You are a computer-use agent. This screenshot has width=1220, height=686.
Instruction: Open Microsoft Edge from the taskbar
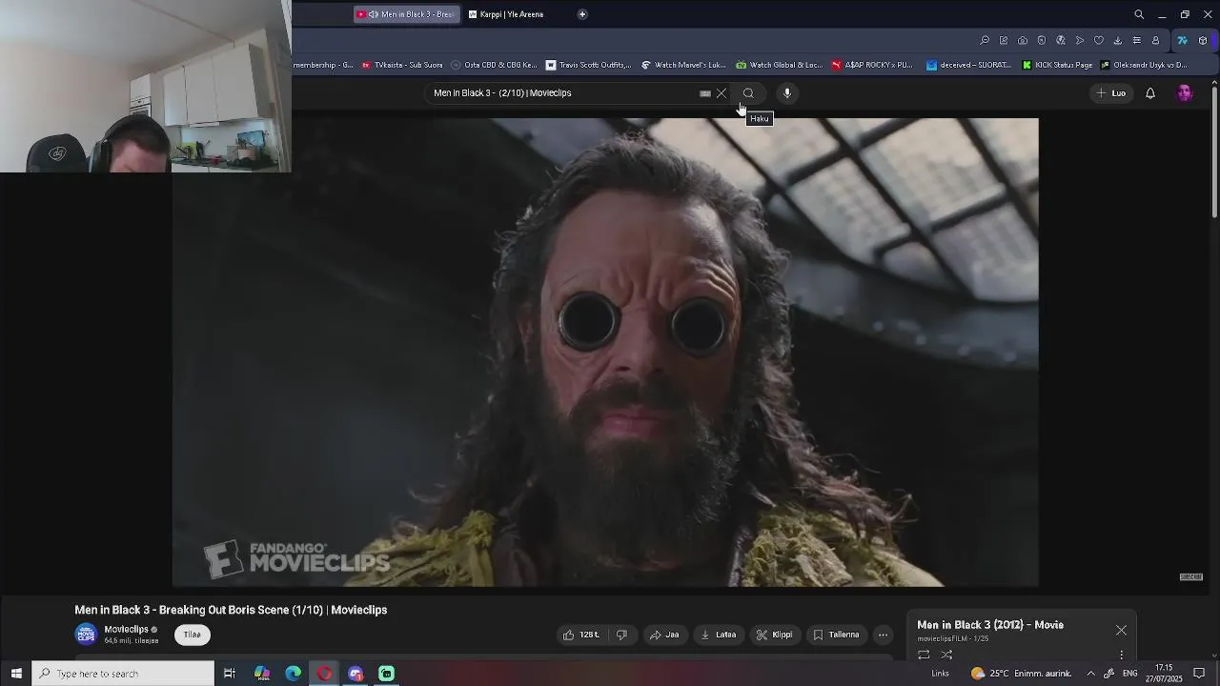tap(293, 674)
